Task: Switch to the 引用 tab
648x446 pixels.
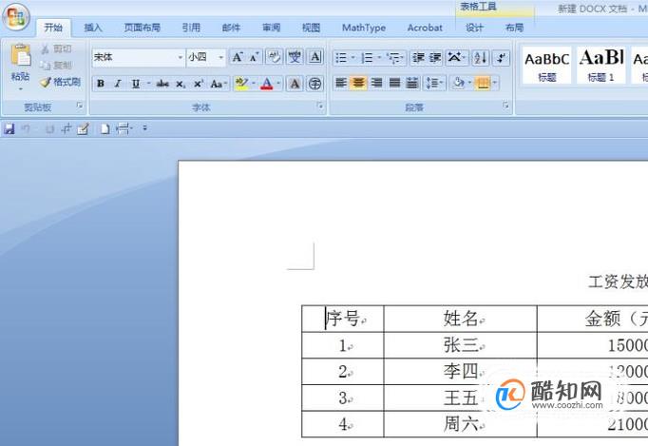Action: (x=191, y=28)
